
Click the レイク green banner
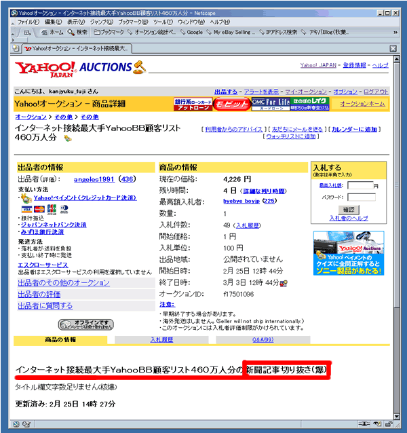click(309, 104)
